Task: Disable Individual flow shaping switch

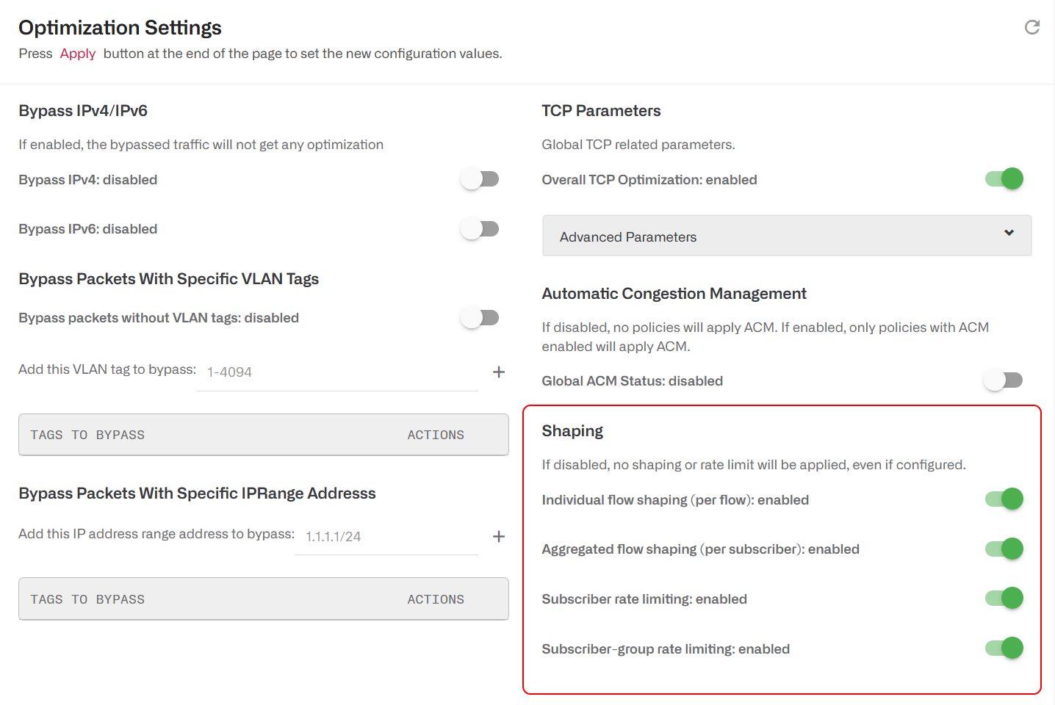Action: (x=1004, y=499)
